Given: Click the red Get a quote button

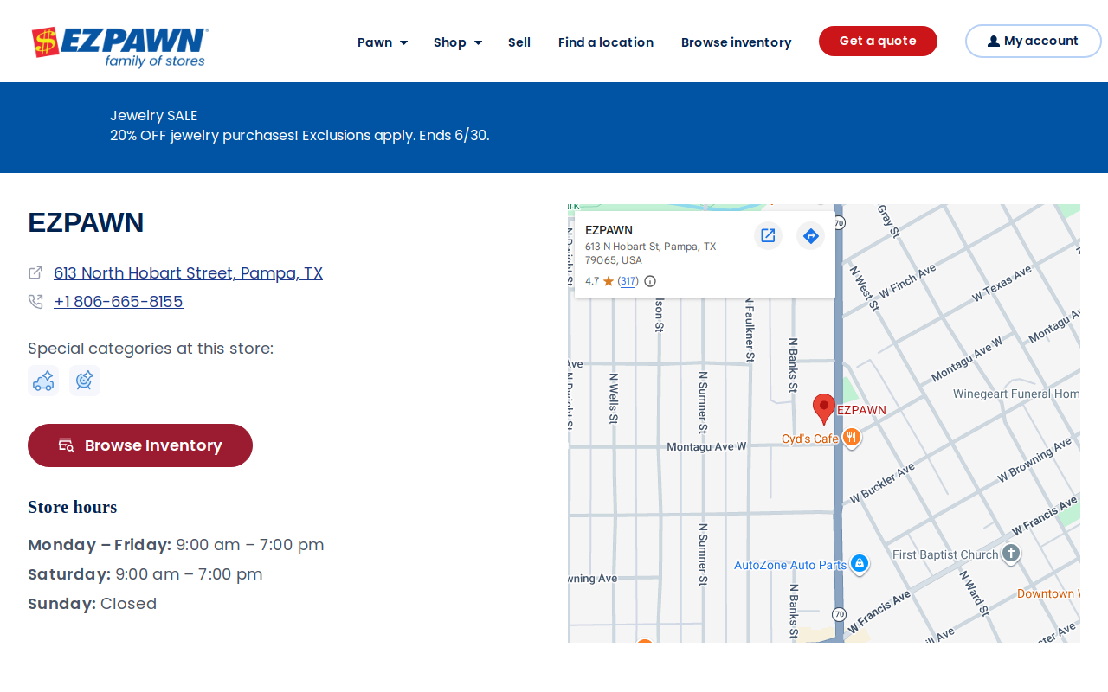Looking at the screenshot, I should pyautogui.click(x=878, y=41).
